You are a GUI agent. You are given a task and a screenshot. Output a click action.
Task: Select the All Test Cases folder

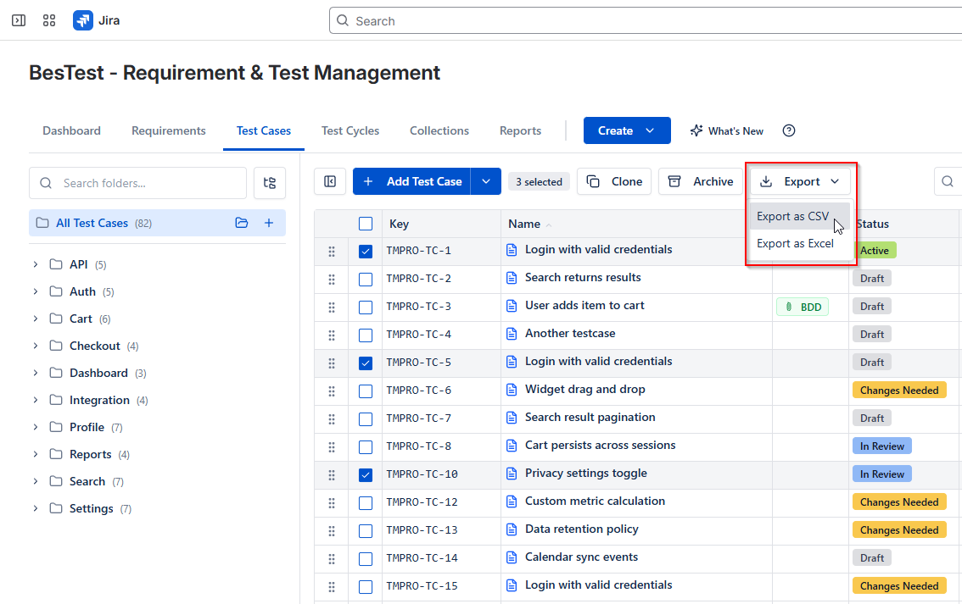tap(157, 223)
